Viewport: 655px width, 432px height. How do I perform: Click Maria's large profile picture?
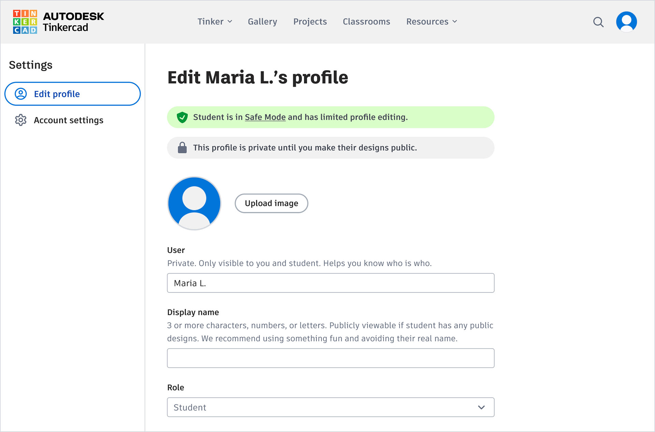[194, 203]
